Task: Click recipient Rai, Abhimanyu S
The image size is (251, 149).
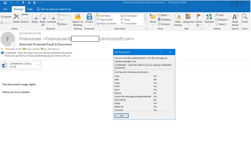Action: (50, 49)
